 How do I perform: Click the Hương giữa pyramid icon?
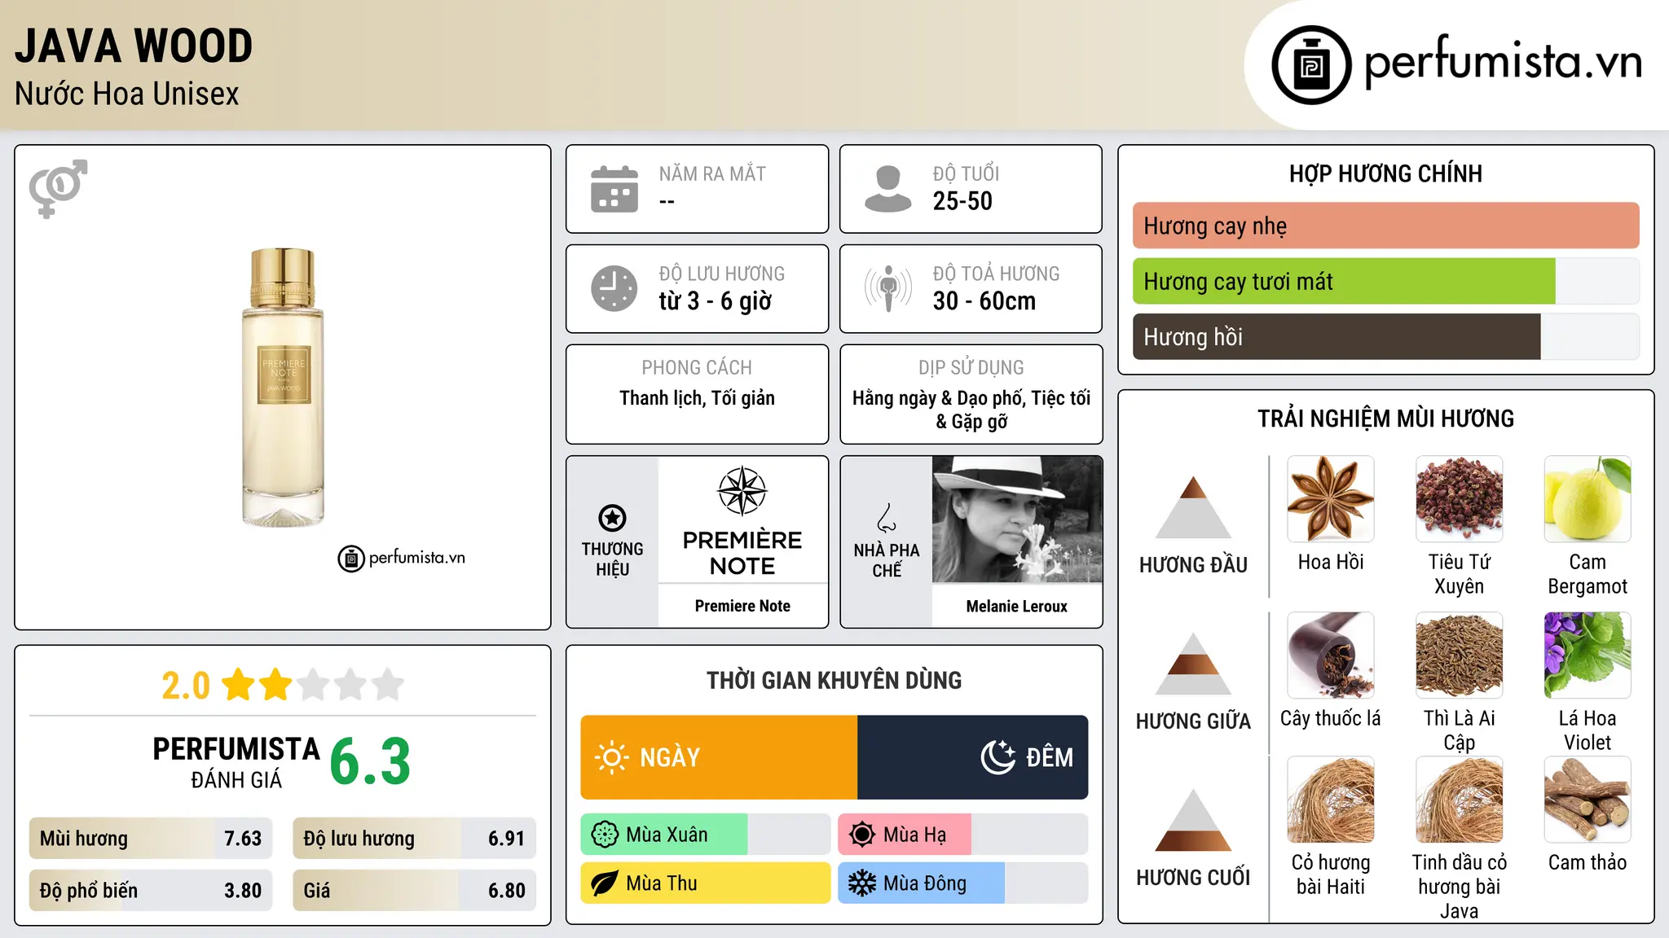[1194, 664]
